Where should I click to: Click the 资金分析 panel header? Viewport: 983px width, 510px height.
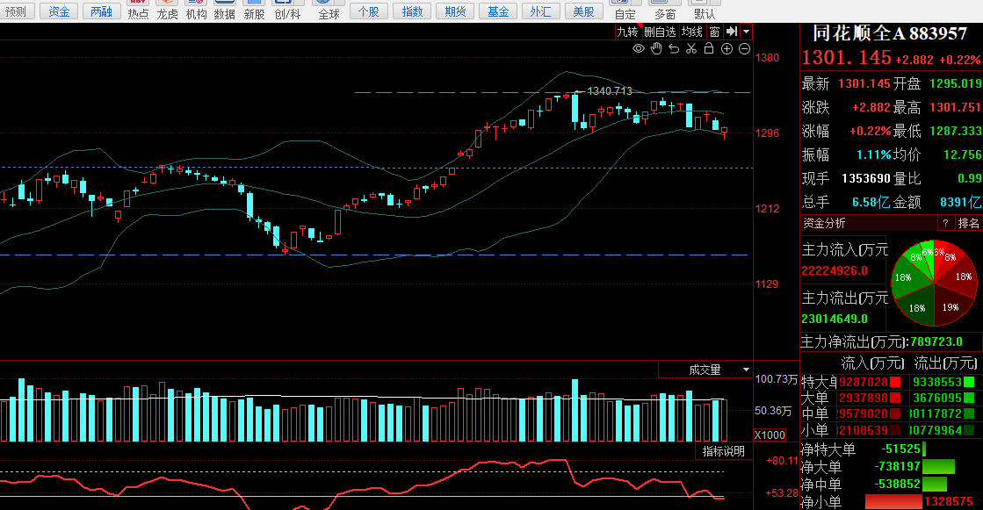824,223
